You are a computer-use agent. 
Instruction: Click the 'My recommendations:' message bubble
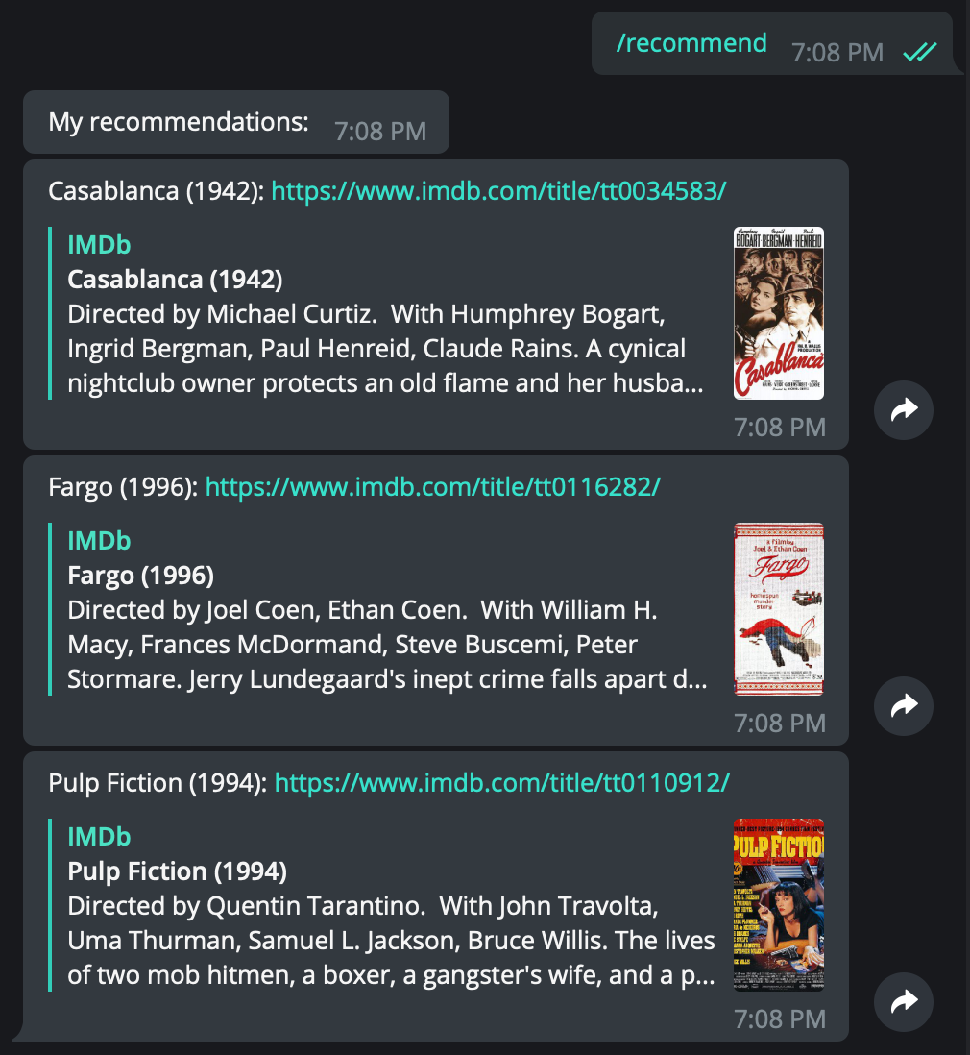tap(236, 122)
